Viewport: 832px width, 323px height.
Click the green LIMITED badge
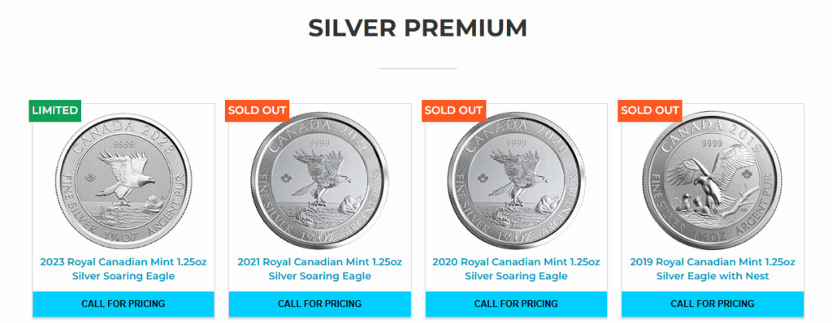point(55,111)
